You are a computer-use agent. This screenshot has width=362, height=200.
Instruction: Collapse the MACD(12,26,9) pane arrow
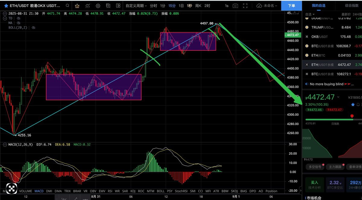coord(5,145)
